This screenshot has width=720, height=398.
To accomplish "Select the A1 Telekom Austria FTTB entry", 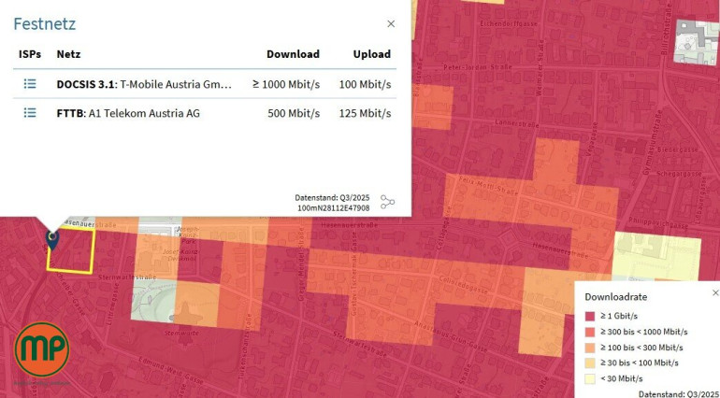I will (128, 113).
